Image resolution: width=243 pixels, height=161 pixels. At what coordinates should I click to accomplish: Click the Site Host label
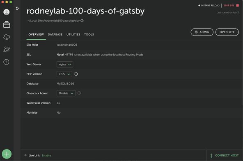[32, 45]
